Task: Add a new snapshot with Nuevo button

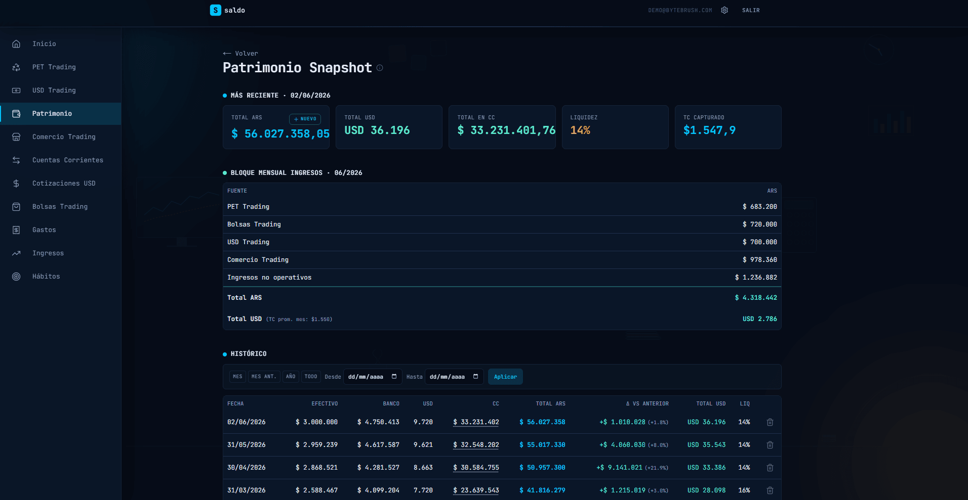Action: [305, 119]
